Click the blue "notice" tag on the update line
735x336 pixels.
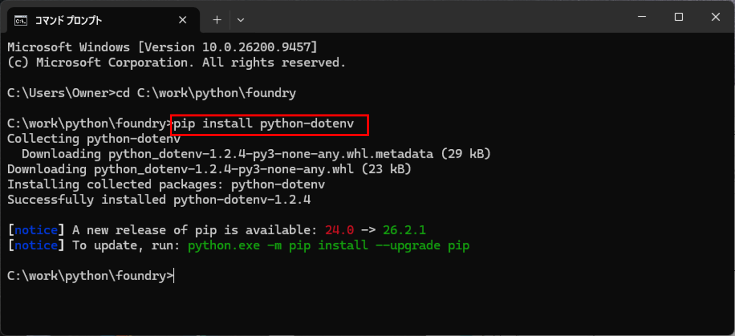click(36, 246)
